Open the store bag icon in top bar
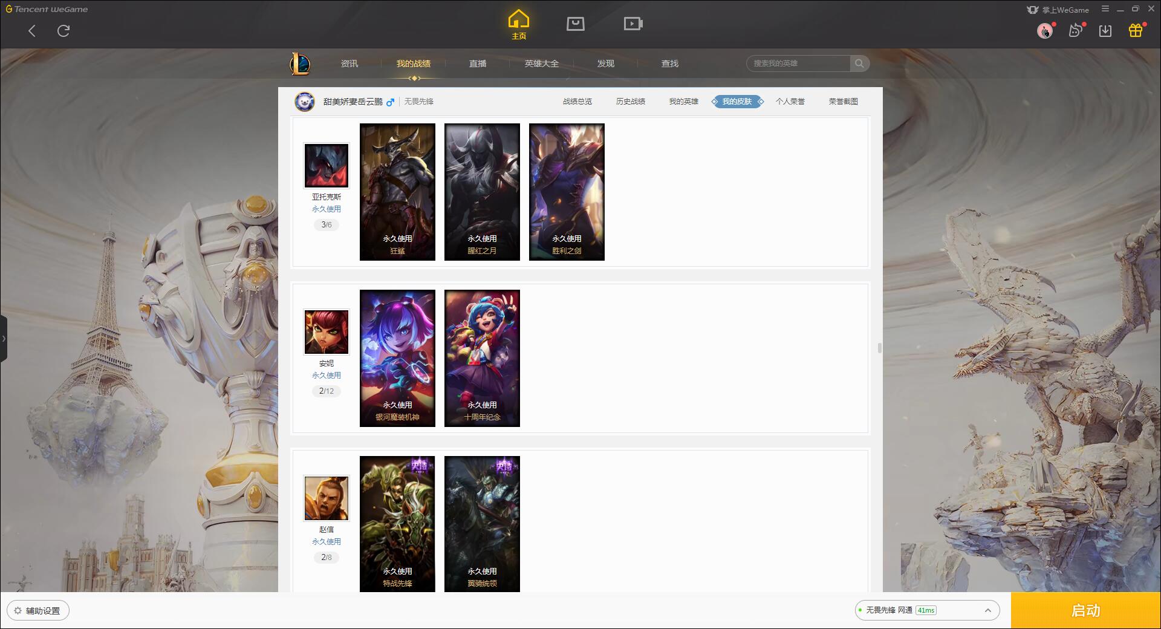Image resolution: width=1161 pixels, height=629 pixels. pos(576,24)
